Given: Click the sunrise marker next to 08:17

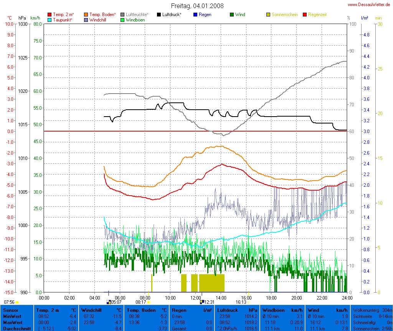Looking at the screenshot, I should (x=149, y=302).
